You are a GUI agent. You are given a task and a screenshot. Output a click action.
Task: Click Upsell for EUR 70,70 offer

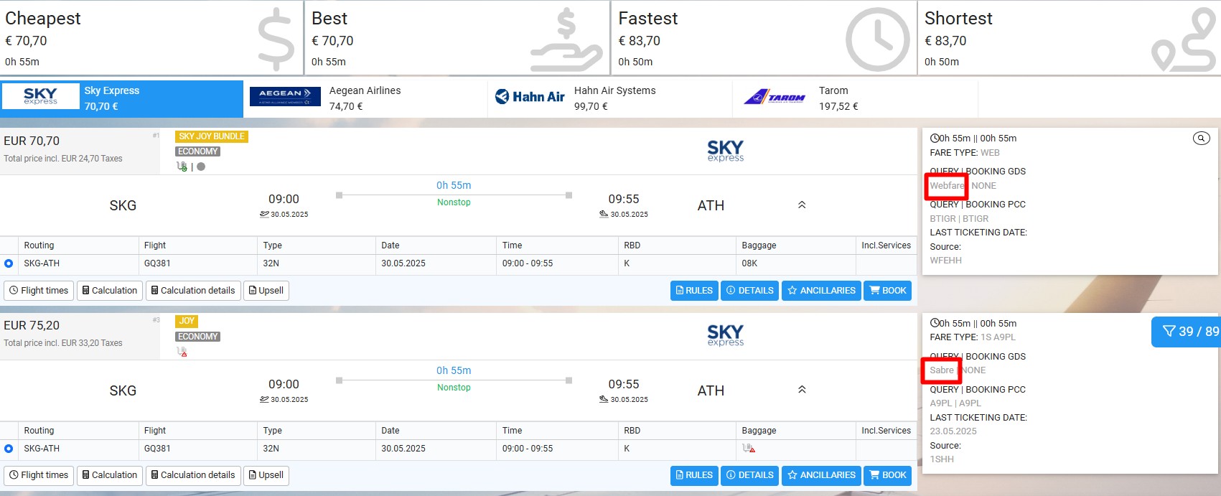(x=266, y=291)
